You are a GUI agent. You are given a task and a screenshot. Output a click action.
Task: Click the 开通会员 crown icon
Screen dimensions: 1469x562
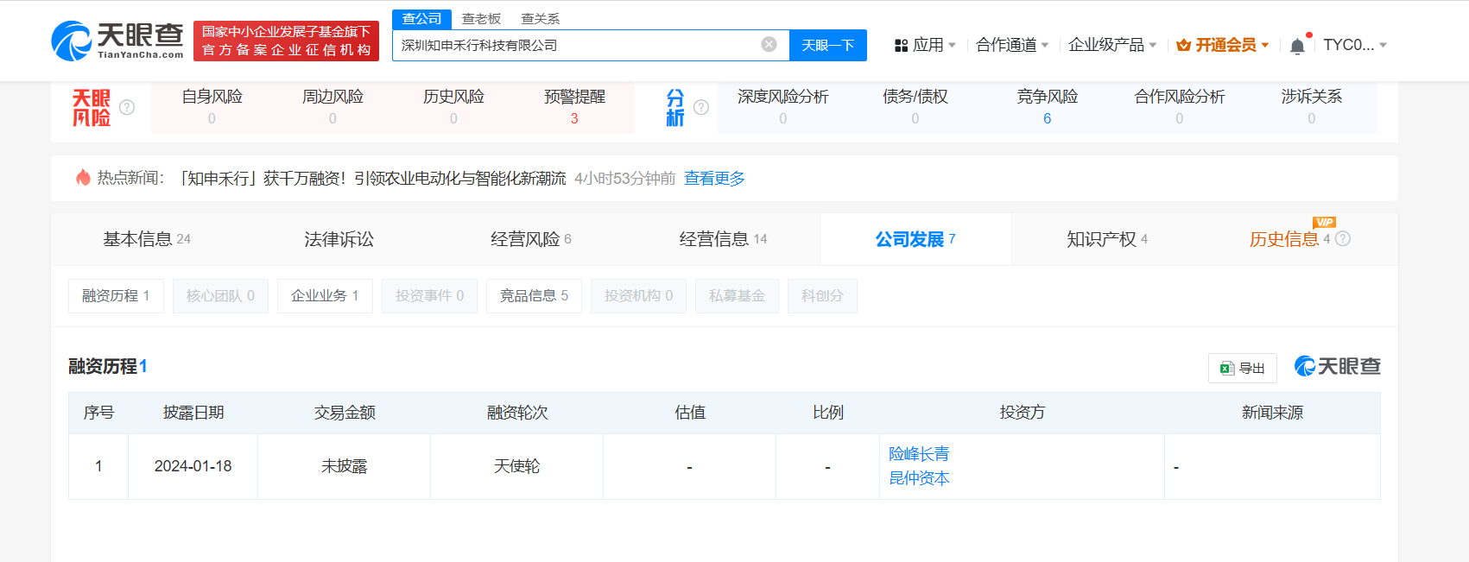point(1184,45)
